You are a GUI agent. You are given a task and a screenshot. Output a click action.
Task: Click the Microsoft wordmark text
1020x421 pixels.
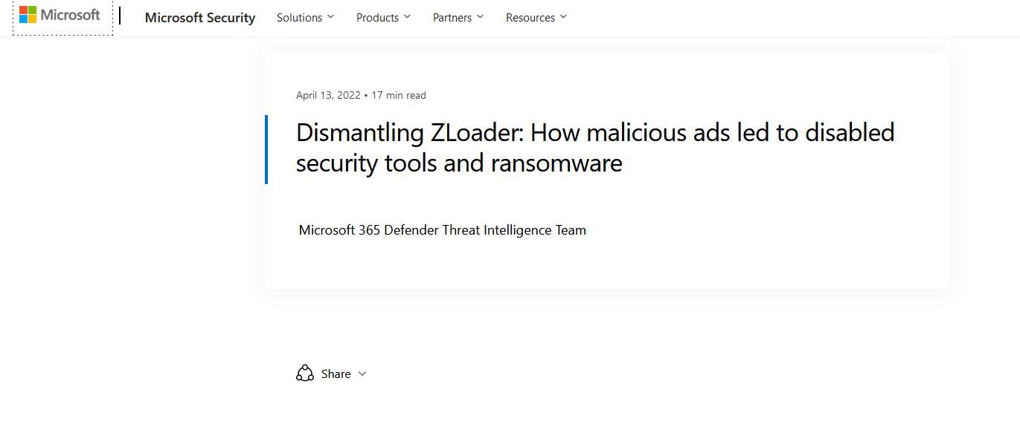pos(71,15)
